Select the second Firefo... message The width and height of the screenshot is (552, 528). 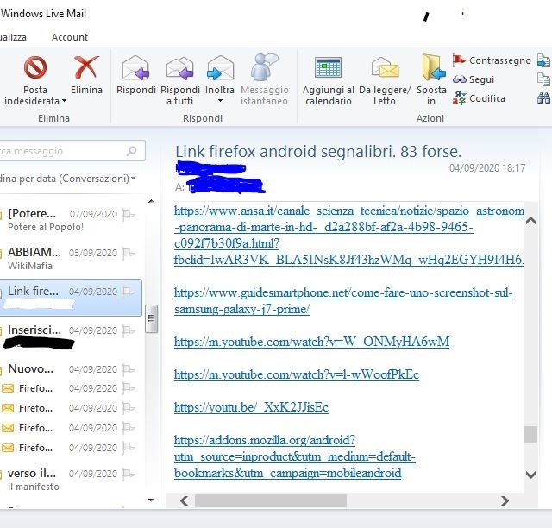tap(71, 408)
